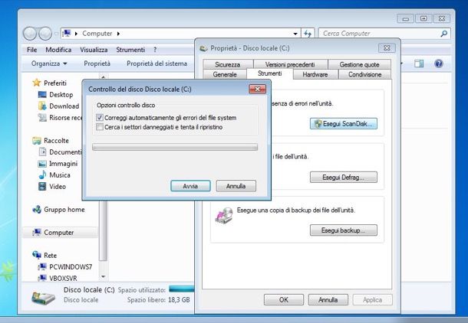468x323 pixels.
Task: Click the Disco locale drive icon in details pane
Action: point(44,298)
